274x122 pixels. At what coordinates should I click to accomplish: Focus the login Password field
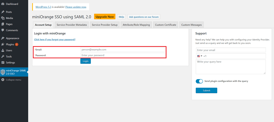123,55
